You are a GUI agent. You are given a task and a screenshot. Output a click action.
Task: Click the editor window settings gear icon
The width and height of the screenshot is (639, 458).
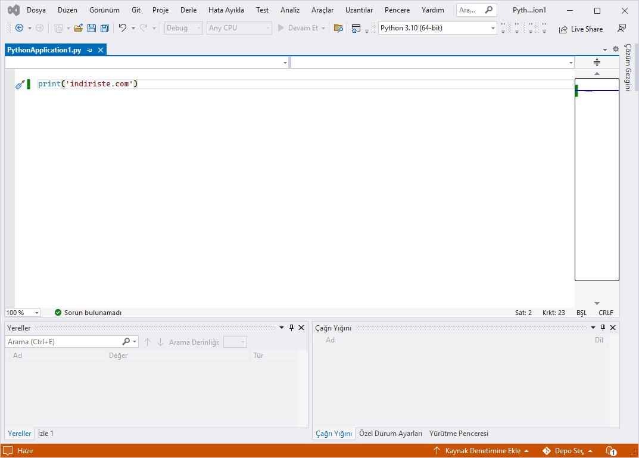(x=616, y=49)
